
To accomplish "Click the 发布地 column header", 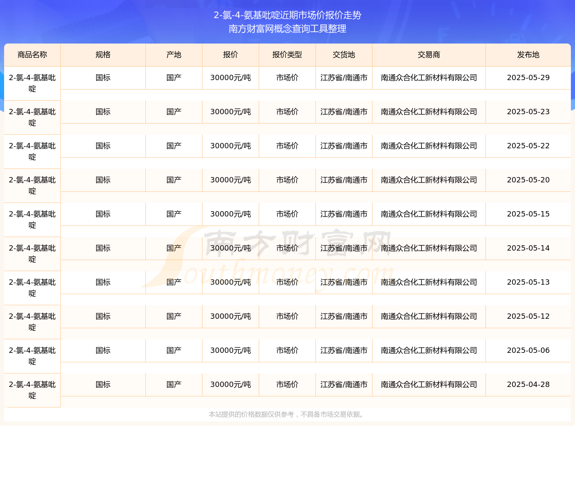I will (x=528, y=55).
